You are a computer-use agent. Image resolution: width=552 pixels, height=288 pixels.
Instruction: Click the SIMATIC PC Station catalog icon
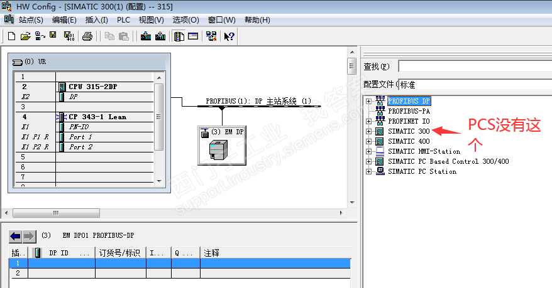tap(380, 171)
